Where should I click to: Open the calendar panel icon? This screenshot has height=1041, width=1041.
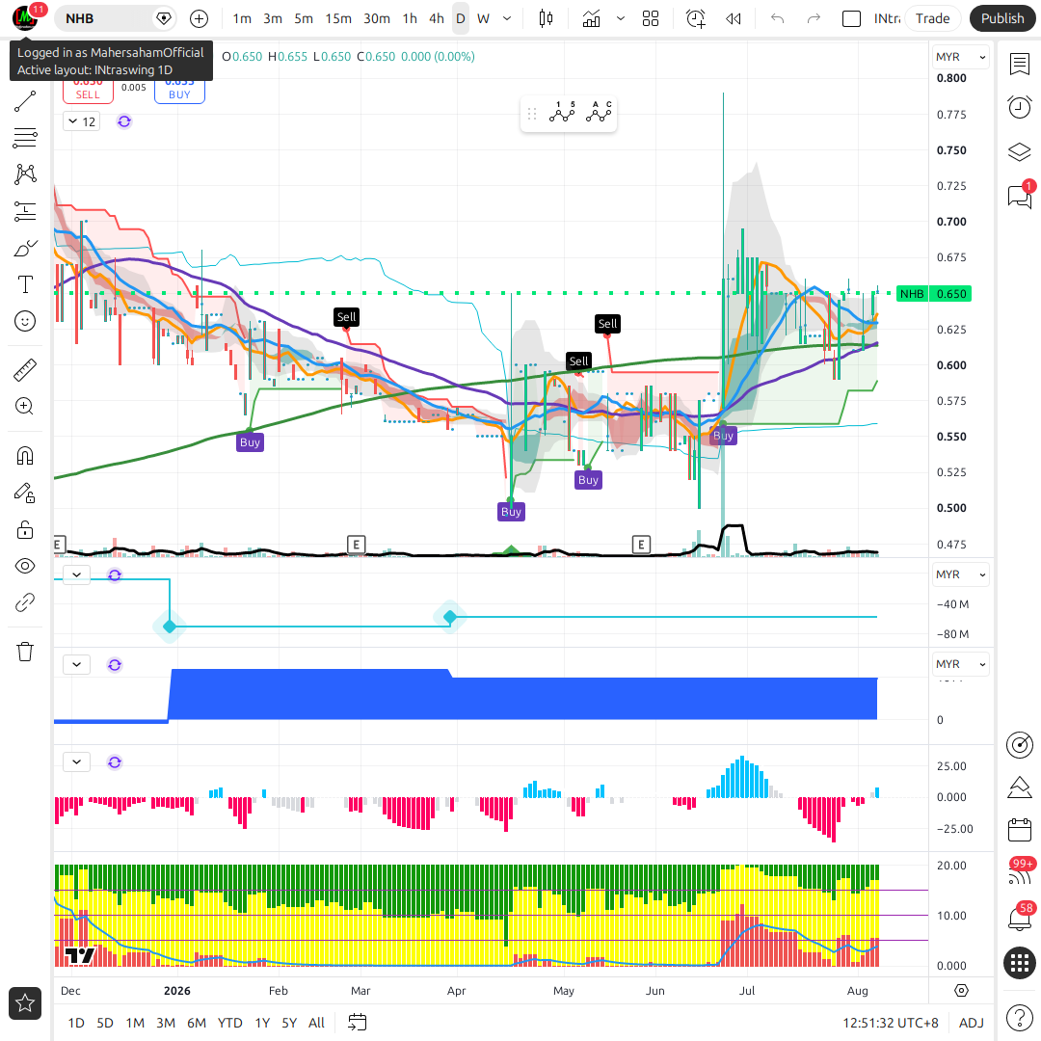(x=1019, y=830)
